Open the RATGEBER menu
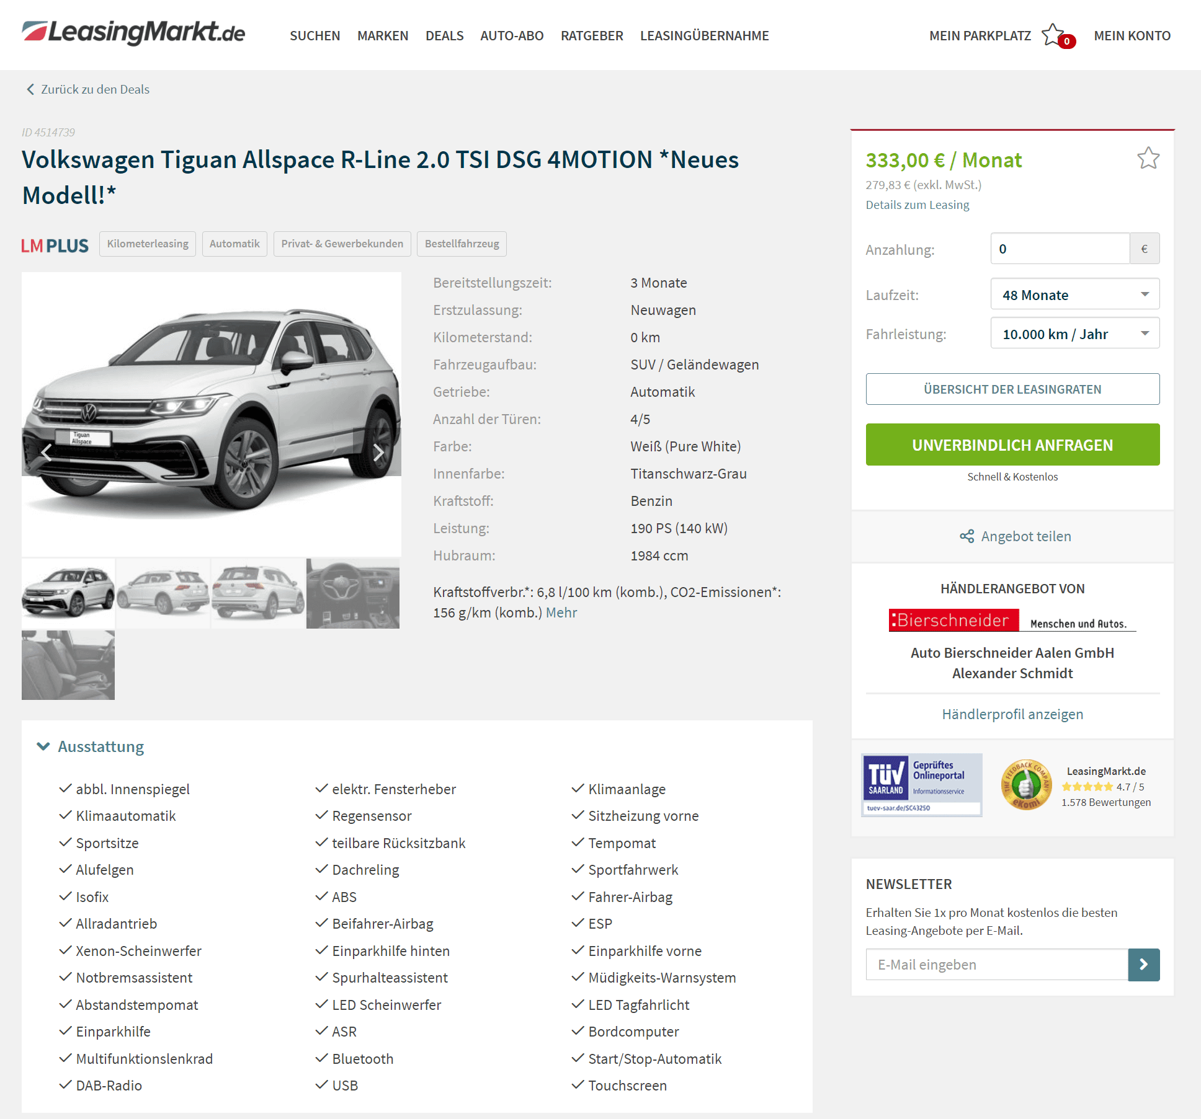 point(592,36)
